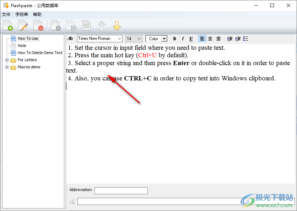Image resolution: width=297 pixels, height=211 pixels.
Task: Click the Word document toolbar icon
Action: (x=71, y=25)
